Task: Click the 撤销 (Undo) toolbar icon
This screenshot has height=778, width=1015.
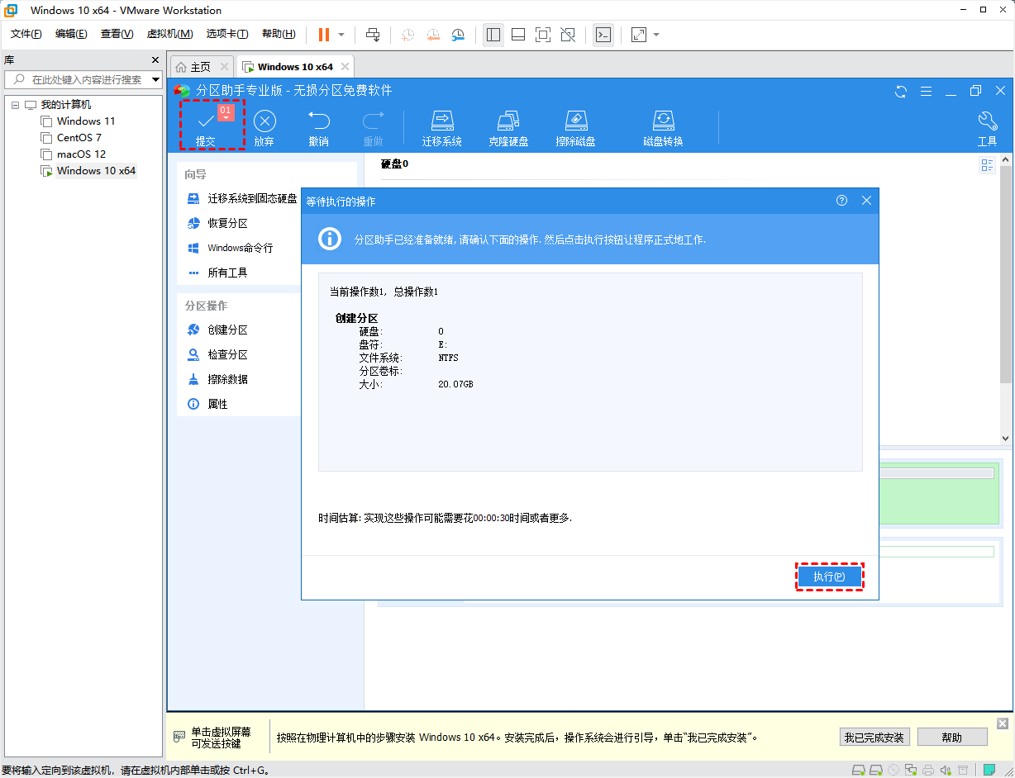Action: (318, 121)
